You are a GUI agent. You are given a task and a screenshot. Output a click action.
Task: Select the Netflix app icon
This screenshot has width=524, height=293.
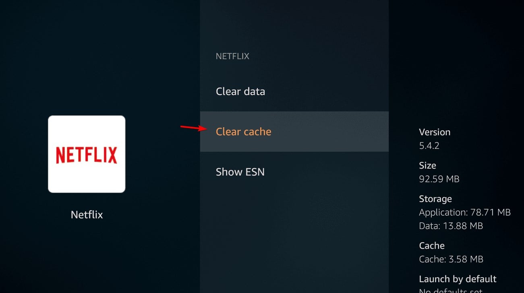pyautogui.click(x=87, y=154)
